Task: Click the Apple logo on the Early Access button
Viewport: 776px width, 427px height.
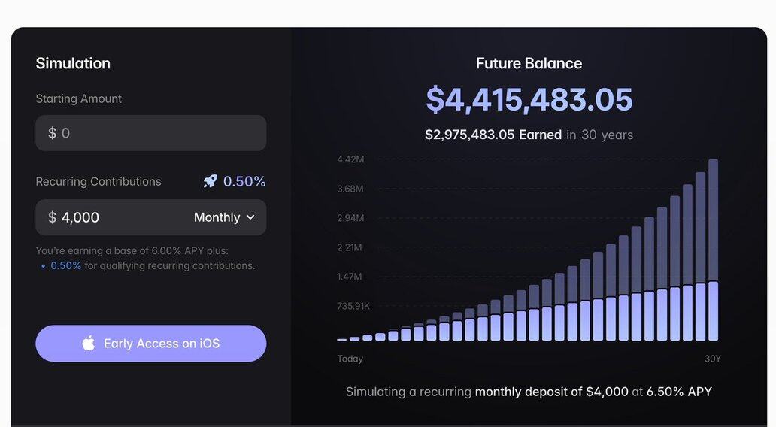Action: coord(89,344)
